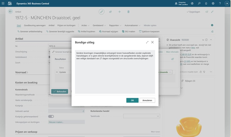Open the environment PMP_Sandbox indicator
The height and width of the screenshot is (137, 231).
click(181, 3)
